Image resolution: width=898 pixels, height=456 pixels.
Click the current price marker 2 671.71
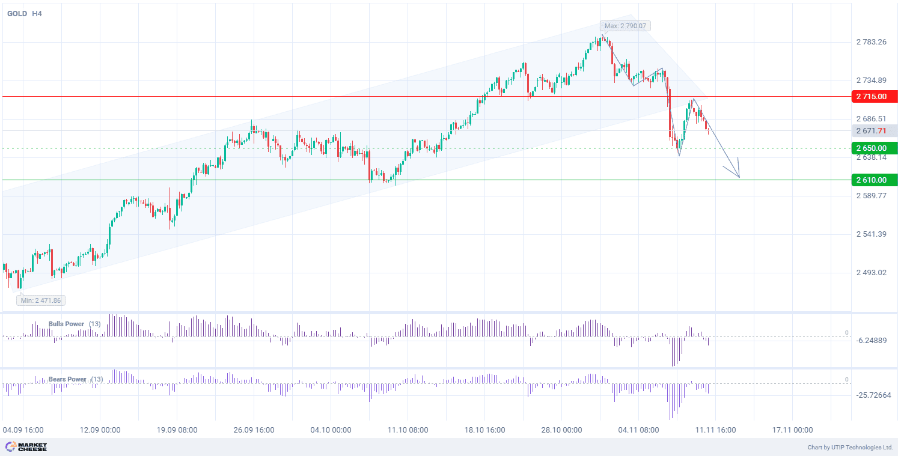(x=874, y=130)
